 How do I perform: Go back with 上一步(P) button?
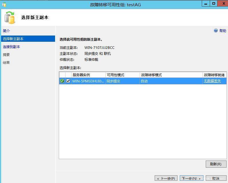coord(166,178)
